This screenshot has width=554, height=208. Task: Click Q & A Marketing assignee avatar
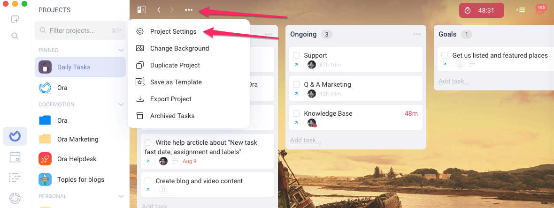pos(312,93)
